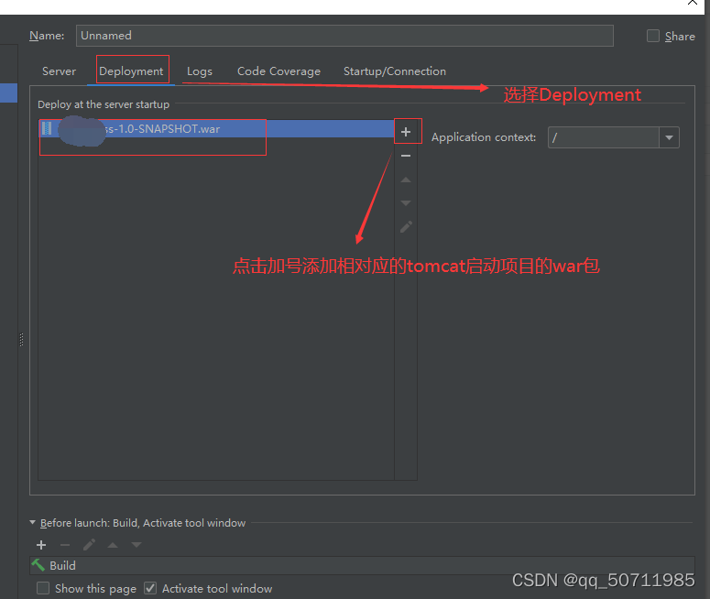The width and height of the screenshot is (710, 599).
Task: Open the Code Coverage tab
Action: click(279, 71)
